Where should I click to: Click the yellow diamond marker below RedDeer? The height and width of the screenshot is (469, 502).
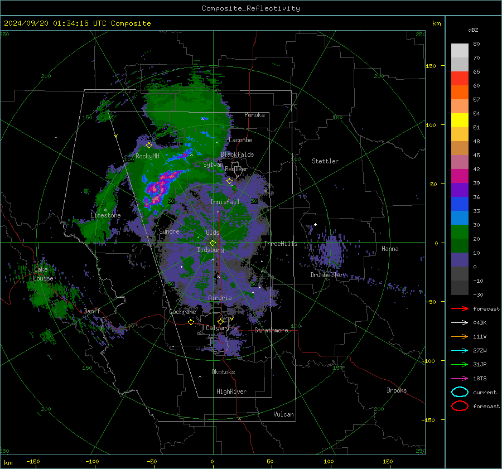[229, 181]
